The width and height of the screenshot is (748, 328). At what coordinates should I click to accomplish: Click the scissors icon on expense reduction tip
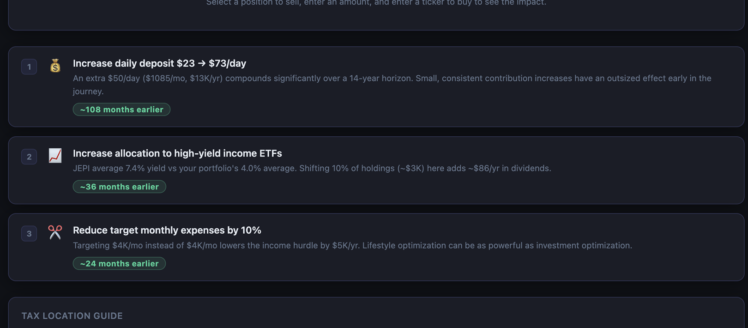(55, 232)
